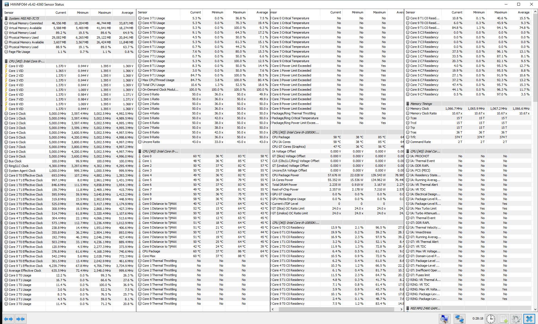Click circle icon beside Core 0 Clock
The height and width of the screenshot is (324, 538).
point(6,114)
